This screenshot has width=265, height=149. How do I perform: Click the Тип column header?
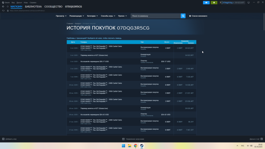point(142,42)
